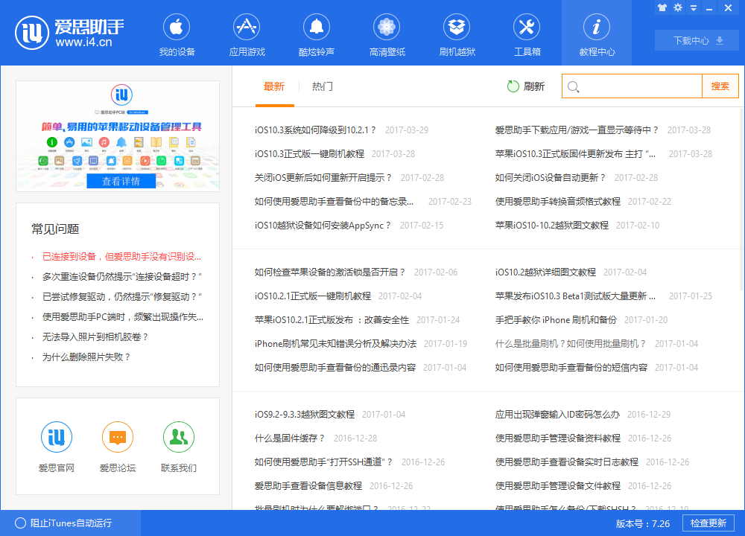
Task: Open FAQ 使用爱思助手PC端时，频繁出现操作失...
Action: pyautogui.click(x=123, y=316)
